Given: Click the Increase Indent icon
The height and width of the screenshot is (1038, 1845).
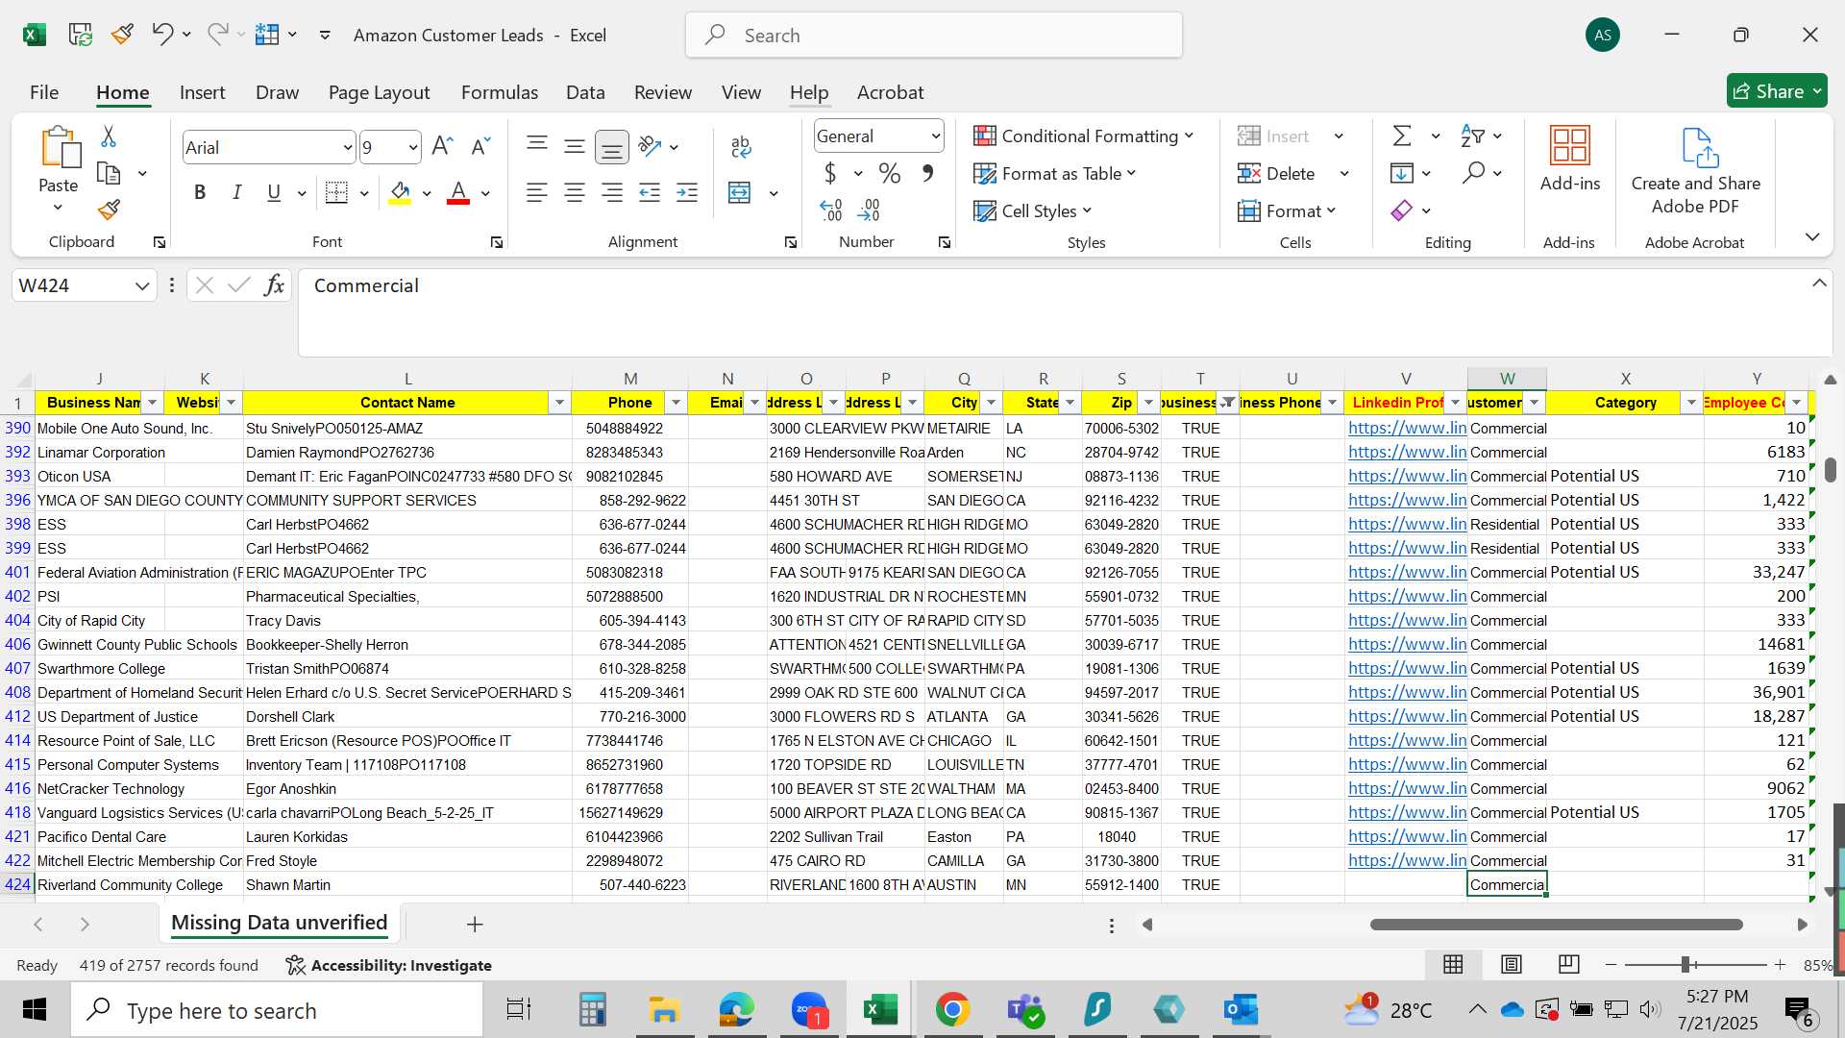Looking at the screenshot, I should click(x=687, y=193).
